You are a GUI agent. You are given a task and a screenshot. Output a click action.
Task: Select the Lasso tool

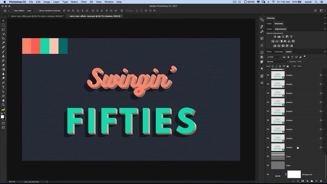(x=3, y=30)
